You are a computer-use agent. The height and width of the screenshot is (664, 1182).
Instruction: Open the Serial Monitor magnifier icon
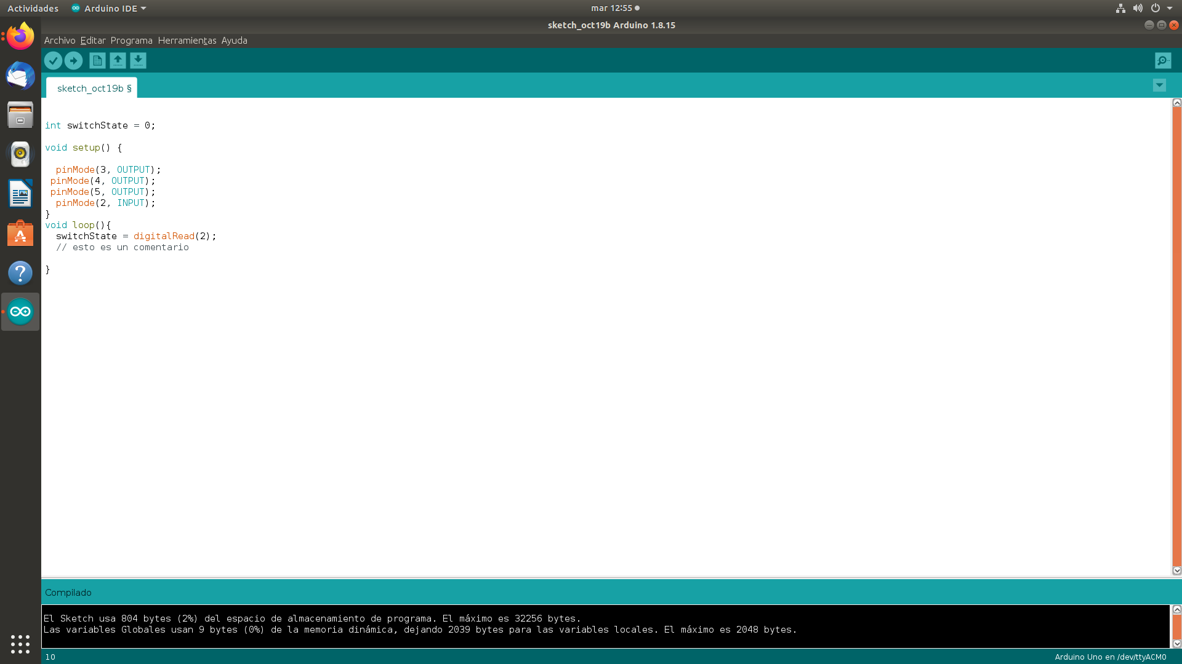tap(1162, 60)
